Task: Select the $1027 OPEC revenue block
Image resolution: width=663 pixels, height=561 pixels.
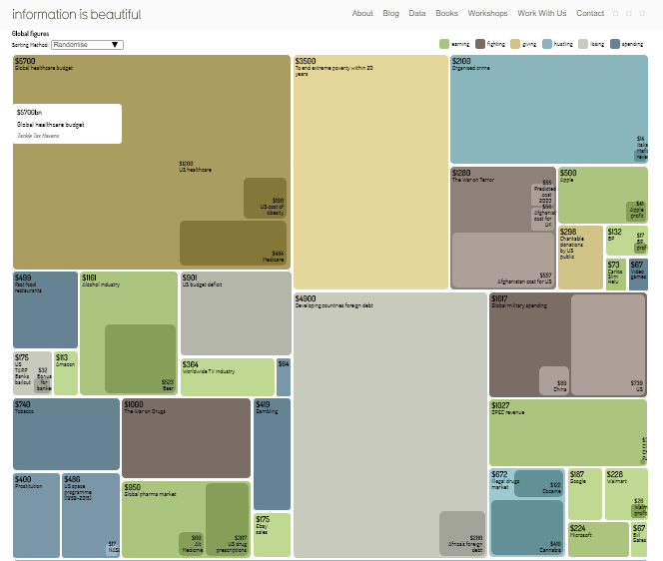Action: pos(568,432)
